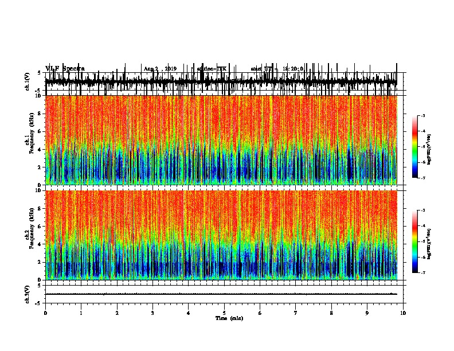This screenshot has height=351, width=454.
Task: Click the "ch.3(V)" axis label
Action: pos(28,294)
